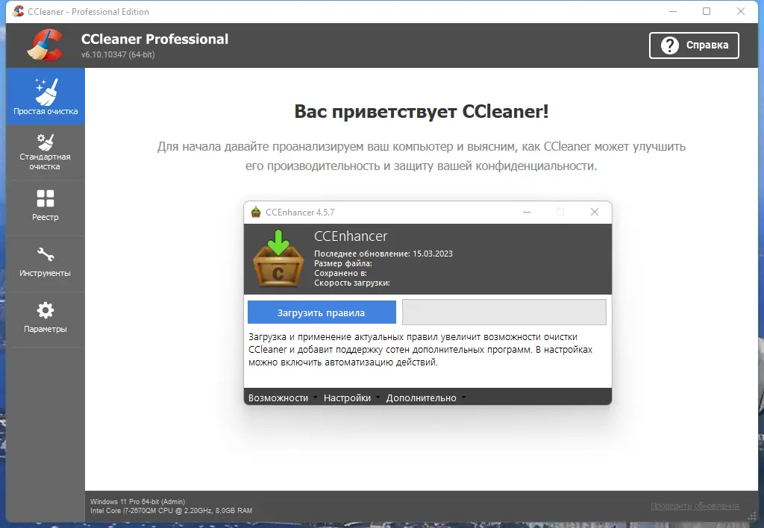This screenshot has width=764, height=528.
Task: Open the Возможности menu
Action: 278,397
